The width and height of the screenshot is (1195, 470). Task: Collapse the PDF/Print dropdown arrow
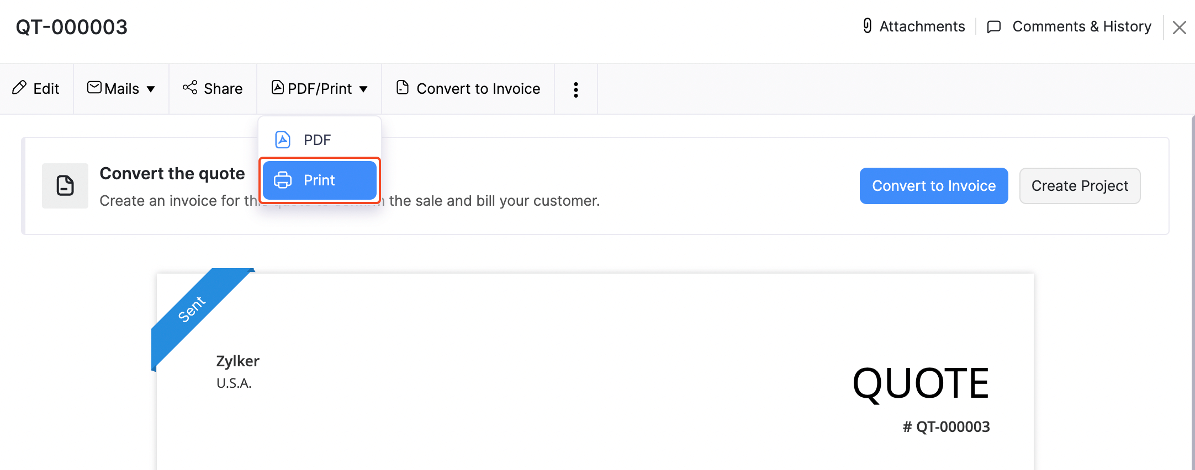(x=363, y=89)
